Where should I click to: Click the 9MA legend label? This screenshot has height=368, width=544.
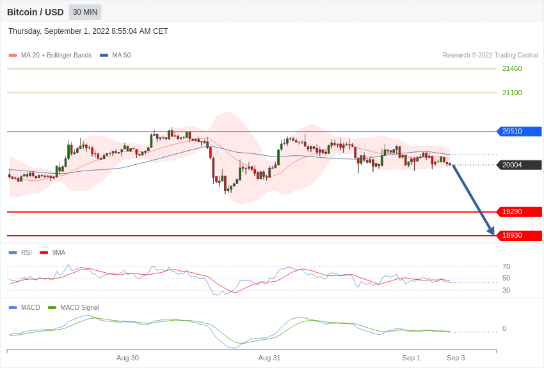[x=59, y=253]
